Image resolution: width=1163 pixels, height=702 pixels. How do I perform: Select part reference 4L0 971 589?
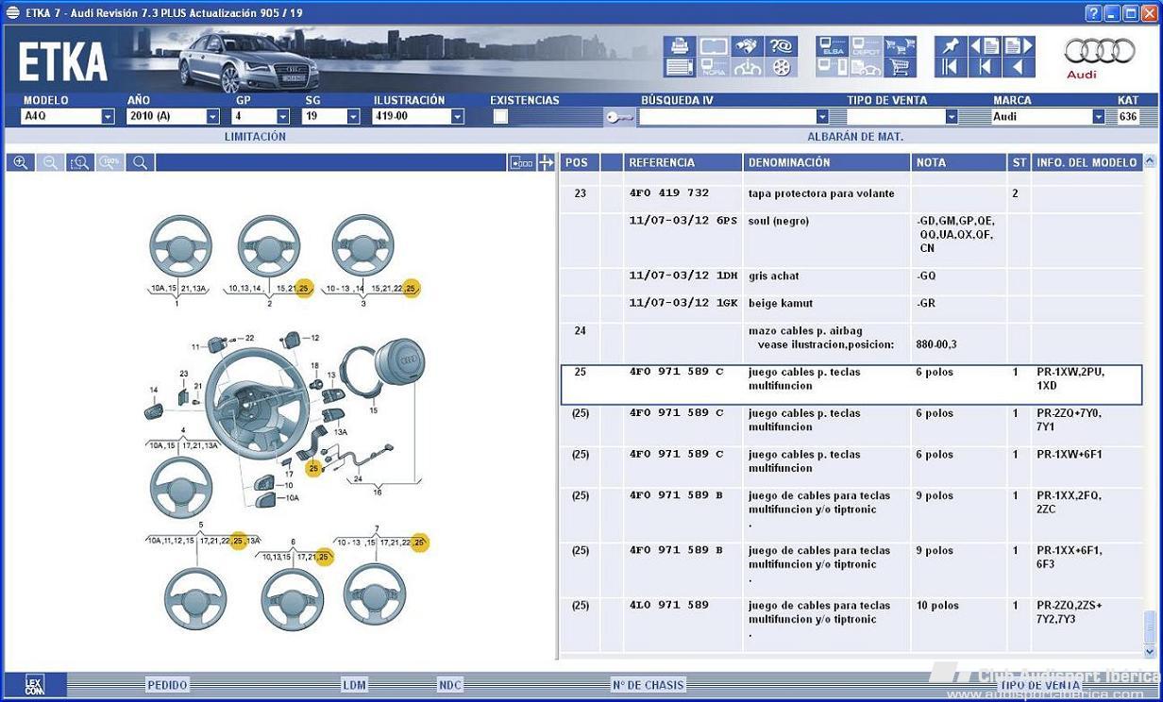point(669,606)
